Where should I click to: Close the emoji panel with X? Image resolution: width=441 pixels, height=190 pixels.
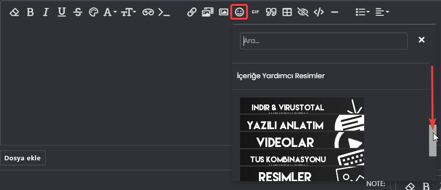point(421,40)
